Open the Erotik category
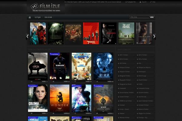Viewport: 182px width, 121px height. click(x=145, y=84)
